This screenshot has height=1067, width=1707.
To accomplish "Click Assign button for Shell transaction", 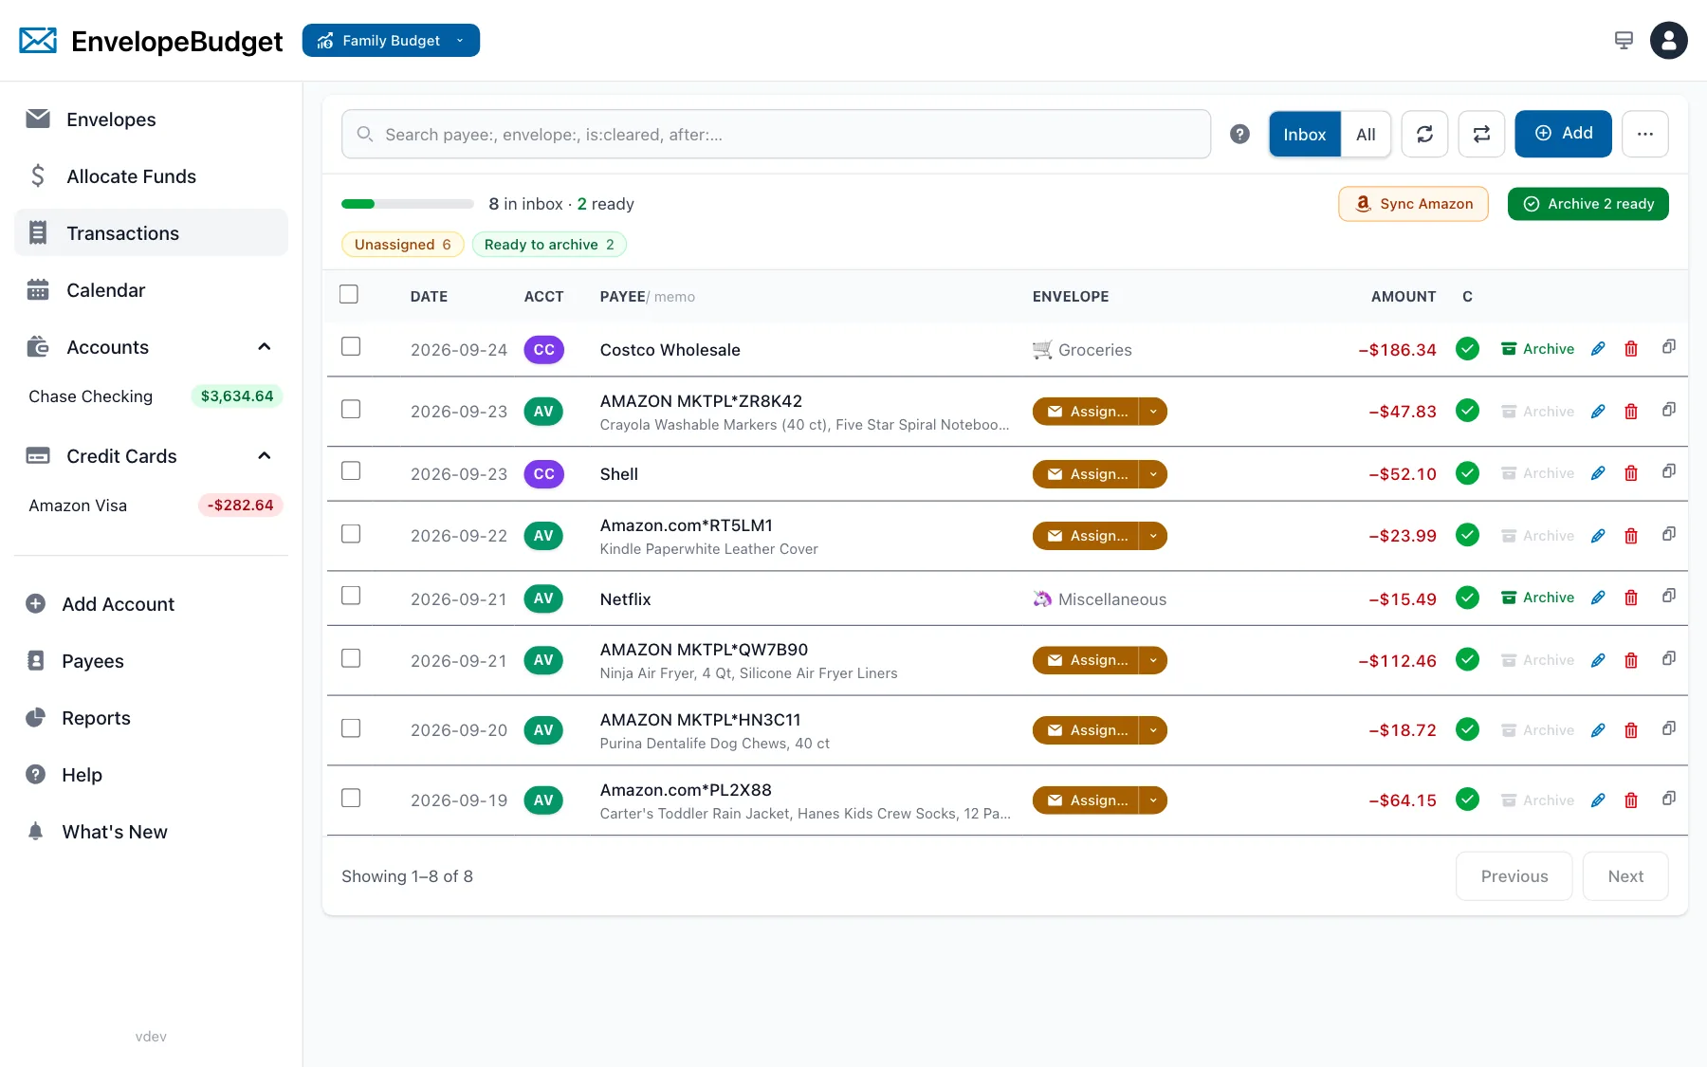I will click(x=1087, y=474).
